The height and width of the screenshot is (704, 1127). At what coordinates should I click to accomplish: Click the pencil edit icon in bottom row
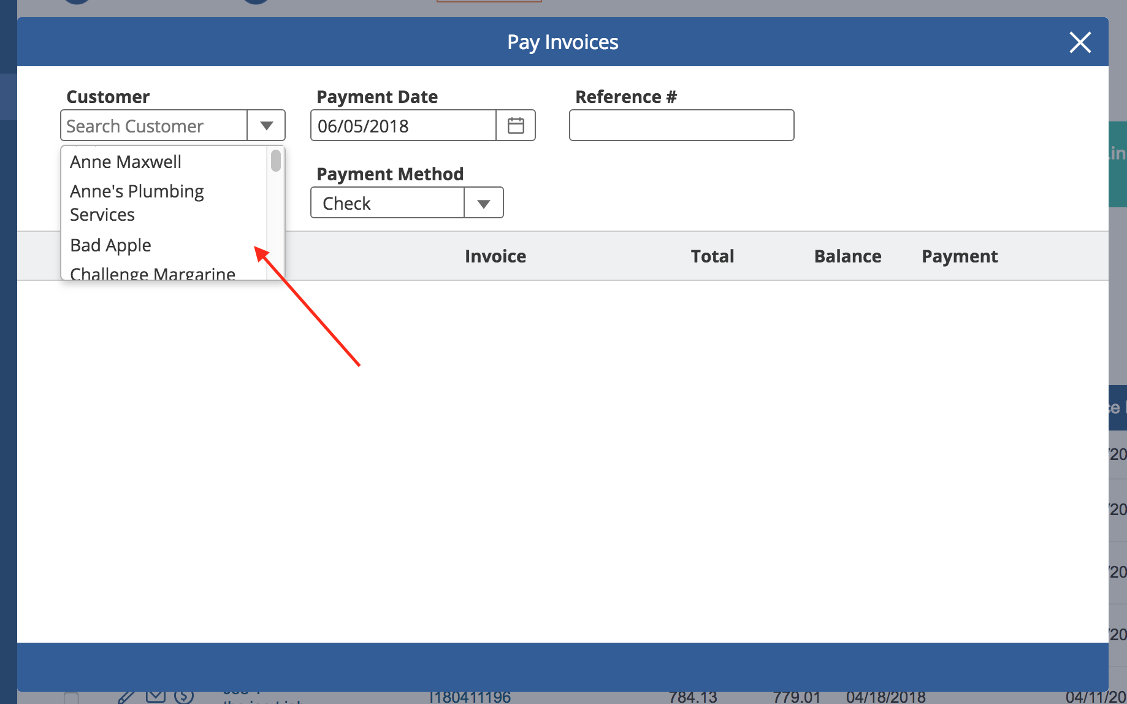coord(126,698)
